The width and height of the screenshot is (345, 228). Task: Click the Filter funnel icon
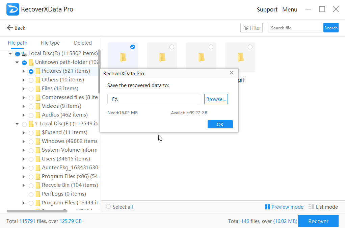[246, 28]
